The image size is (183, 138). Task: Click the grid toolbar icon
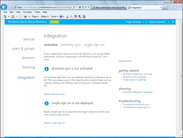84,17
